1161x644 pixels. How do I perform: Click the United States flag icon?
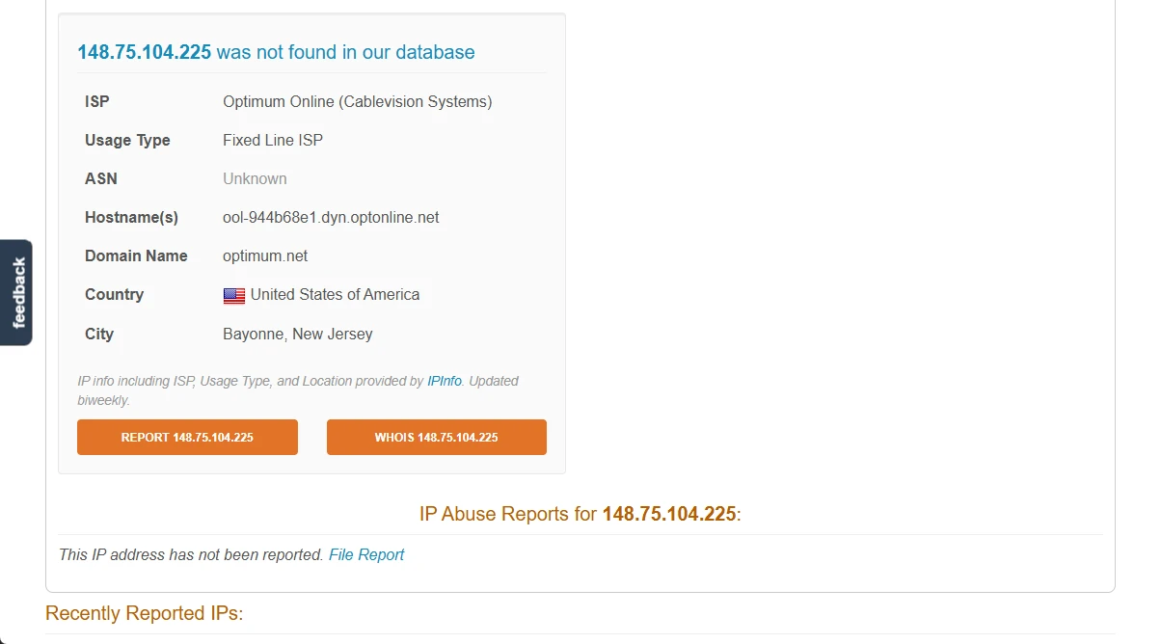pos(234,295)
